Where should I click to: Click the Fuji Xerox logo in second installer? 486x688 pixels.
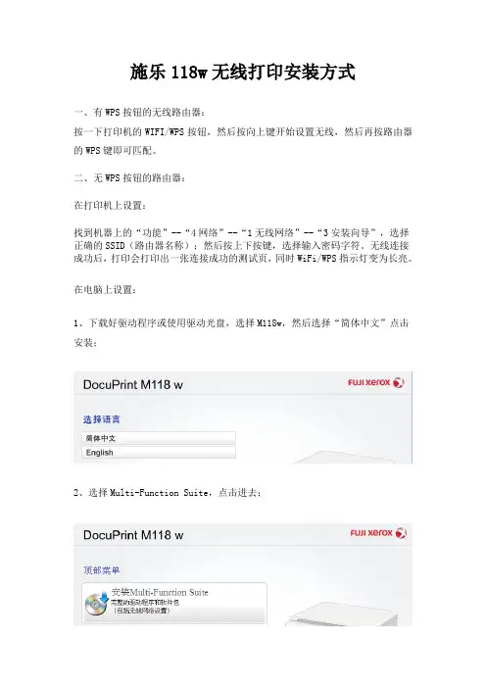(378, 533)
